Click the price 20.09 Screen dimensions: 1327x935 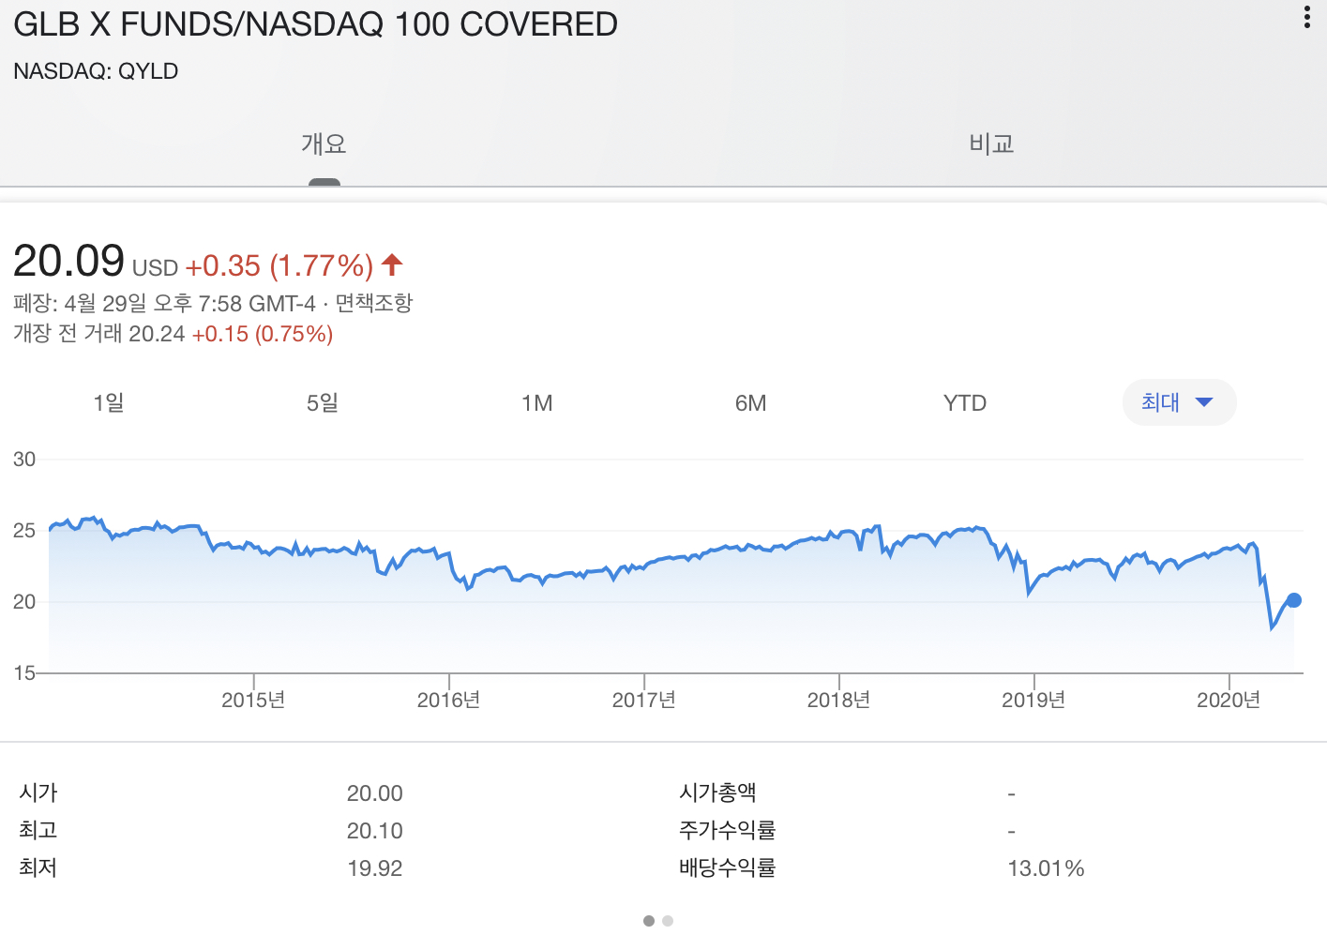tap(68, 261)
